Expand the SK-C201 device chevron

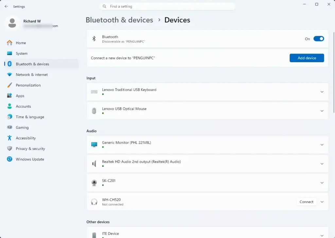[x=322, y=183]
